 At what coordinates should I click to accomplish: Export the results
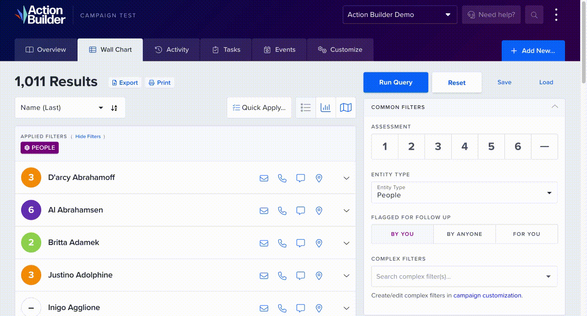[125, 83]
